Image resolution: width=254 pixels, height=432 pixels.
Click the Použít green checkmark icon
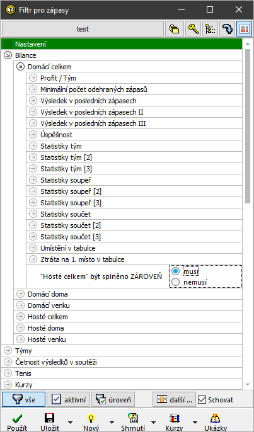click(18, 418)
